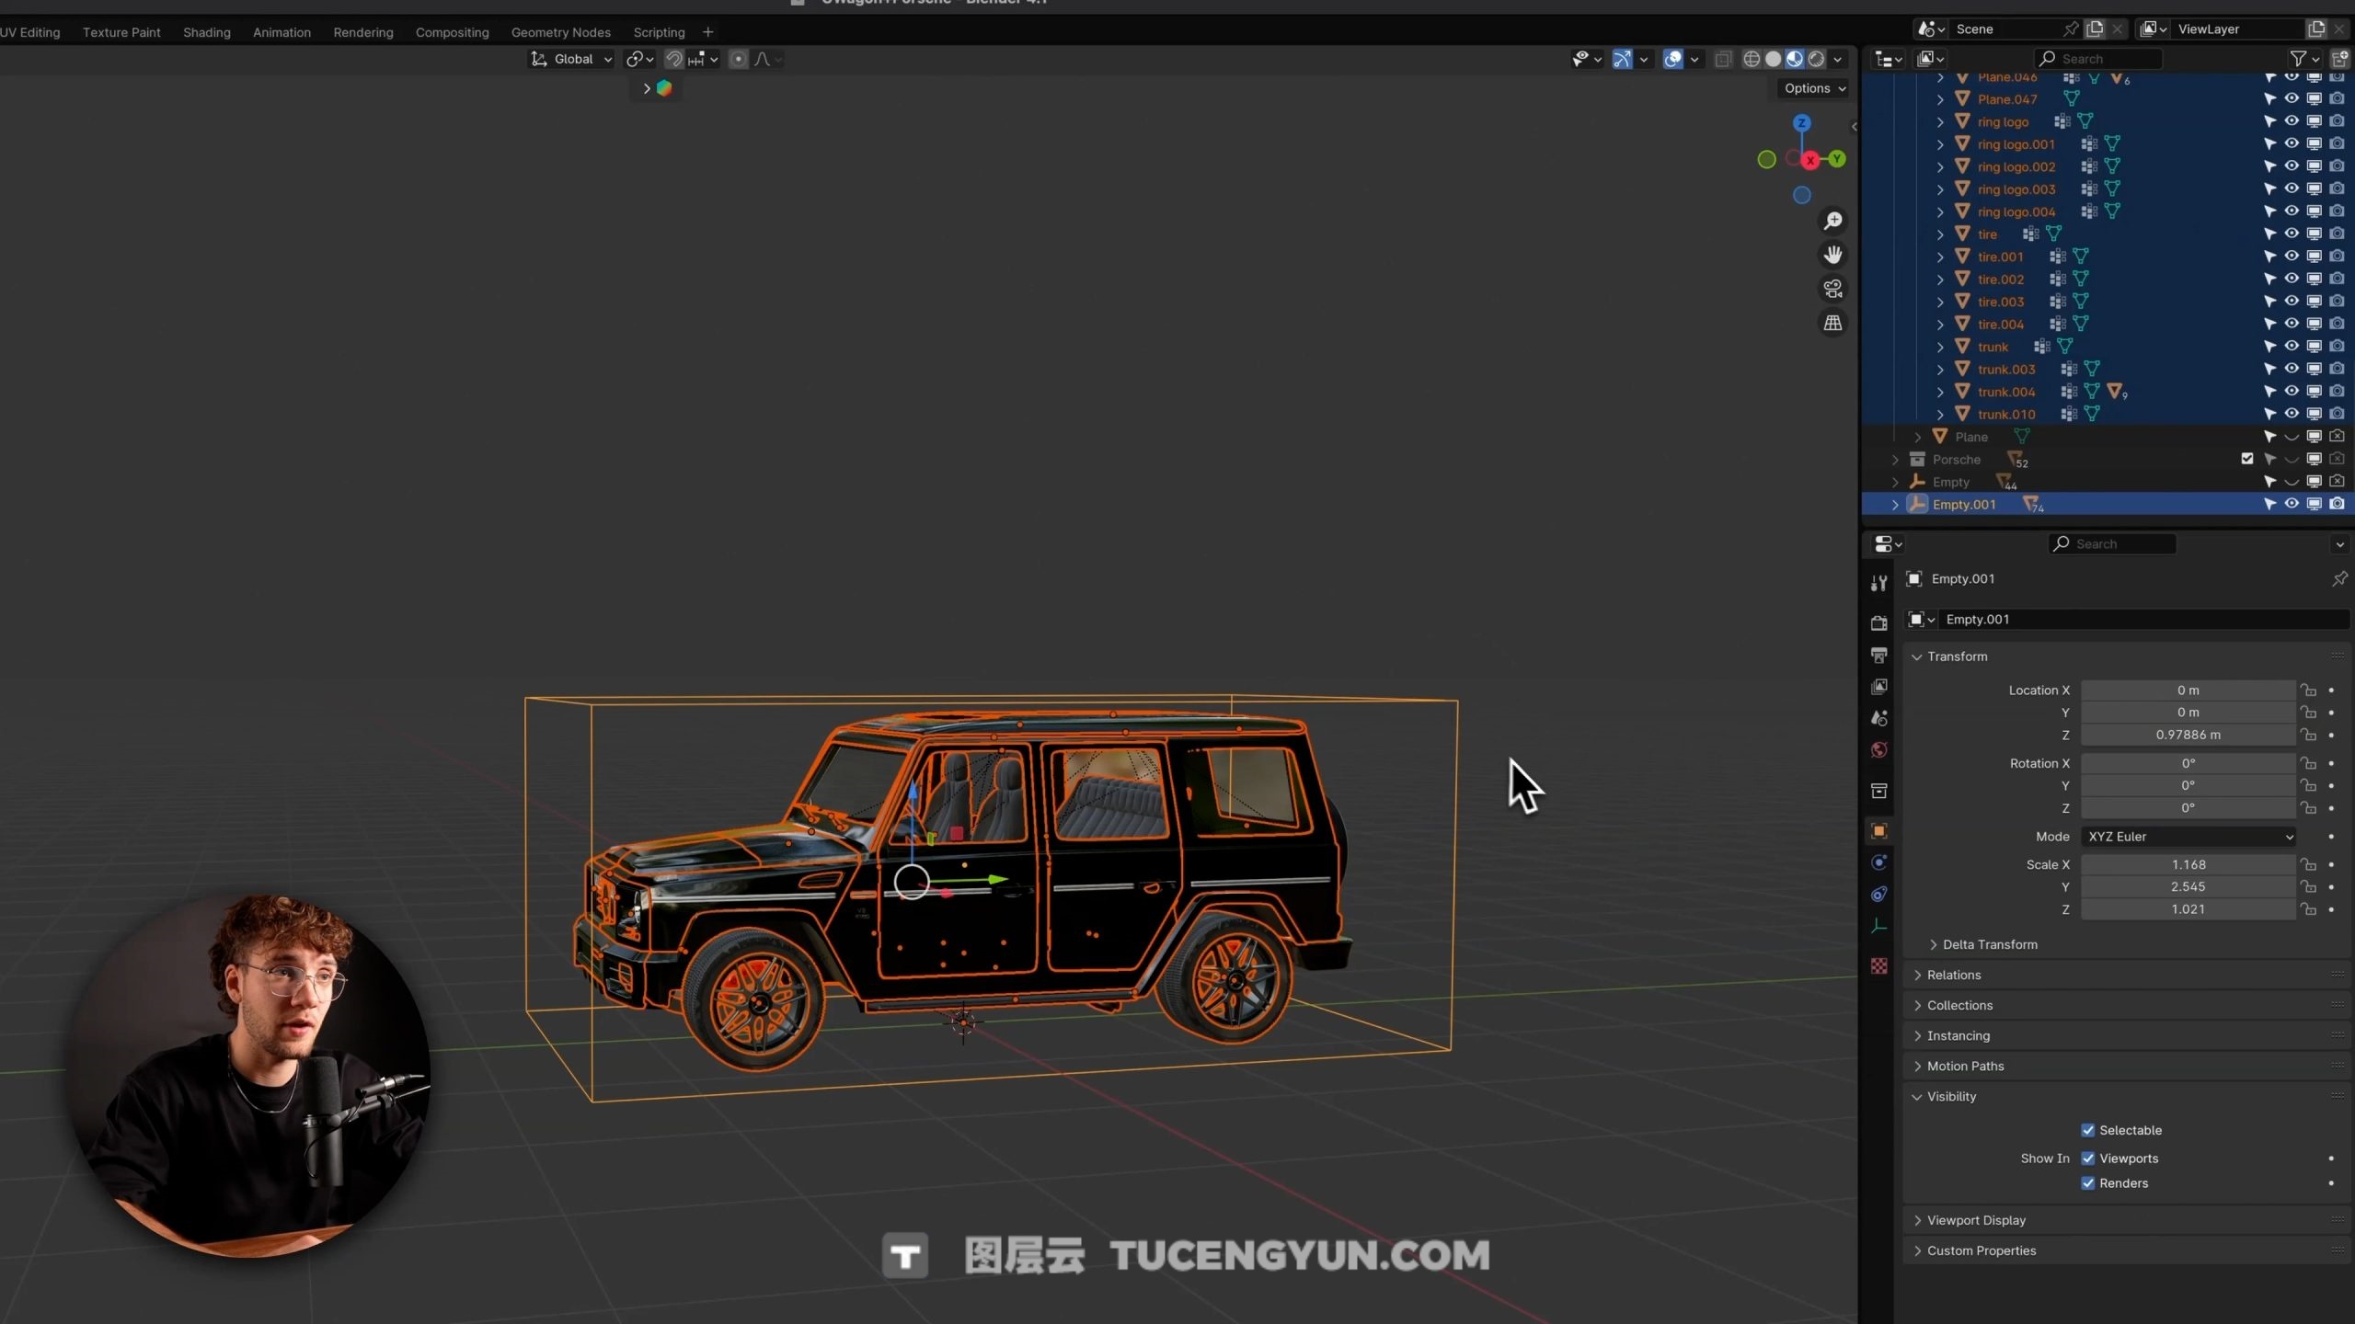Switch to Texture Paint workspace

[121, 32]
